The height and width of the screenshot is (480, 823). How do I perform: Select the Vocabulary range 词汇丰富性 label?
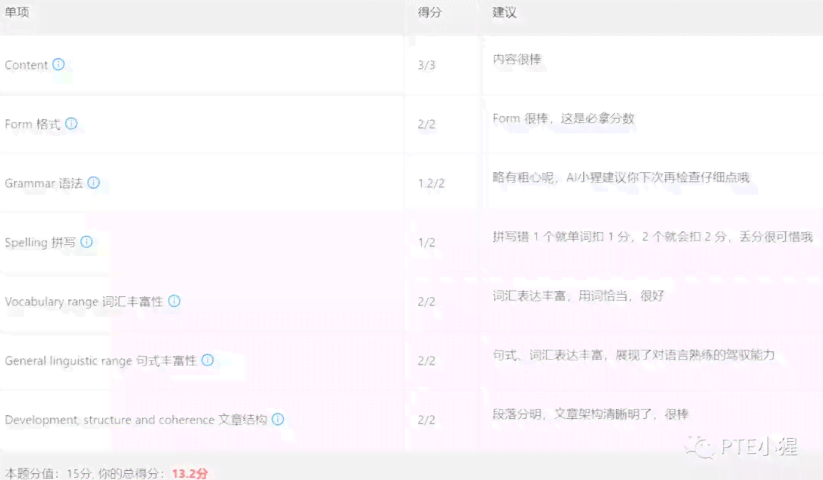[x=84, y=302]
